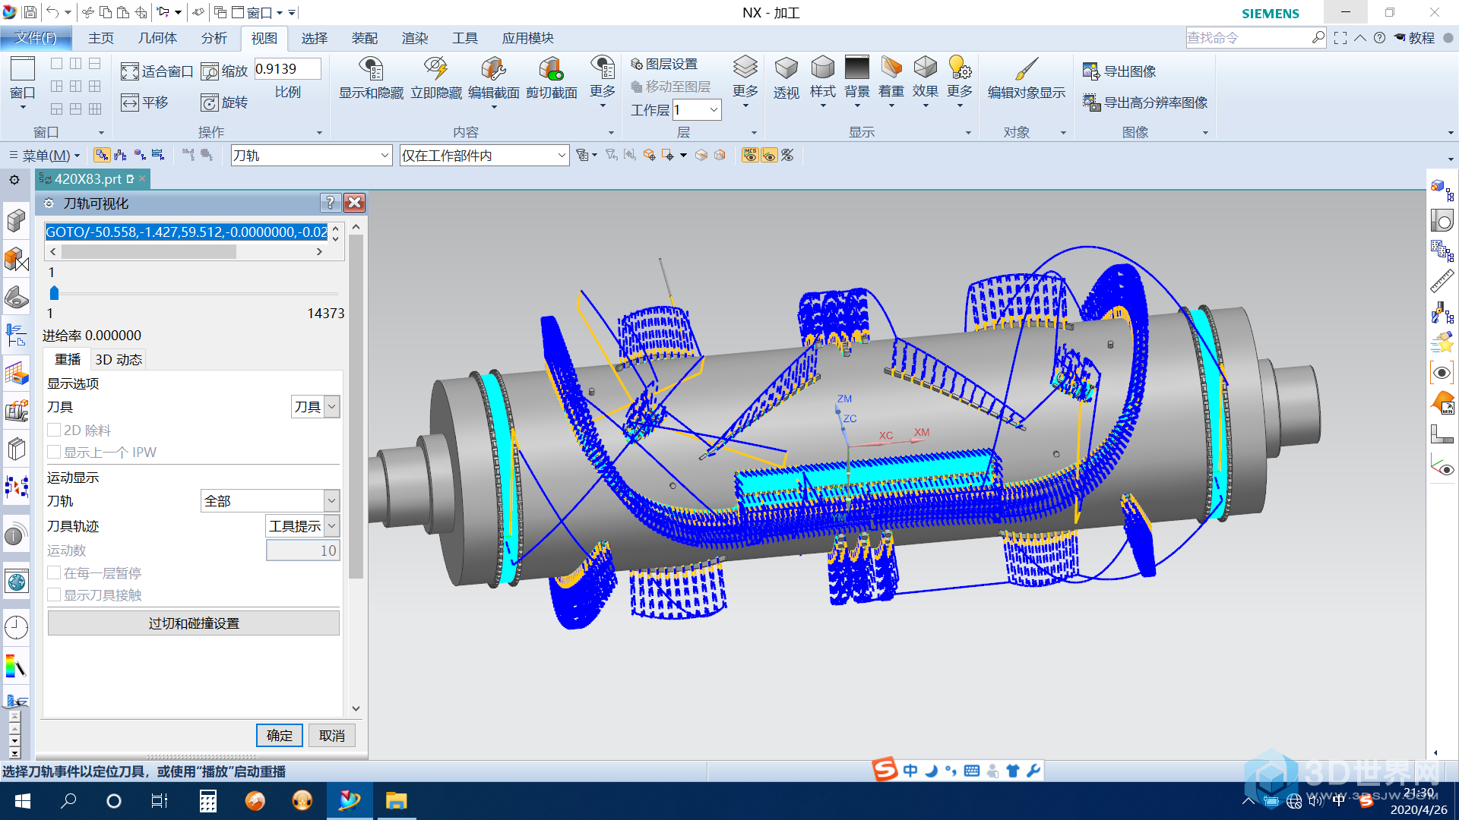Toggle the Show Previous IPW (显示上一个 IPW) checkbox
This screenshot has width=1459, height=820.
point(54,452)
